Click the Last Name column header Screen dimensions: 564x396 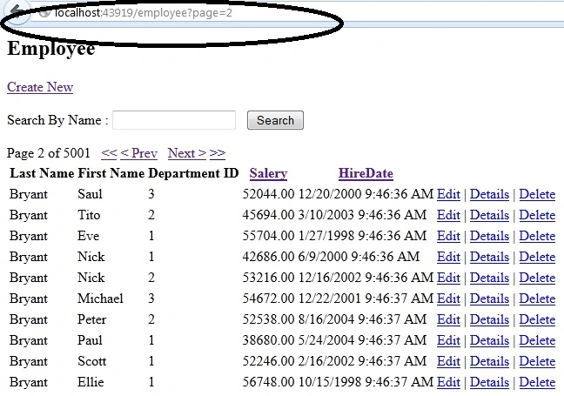coord(42,173)
